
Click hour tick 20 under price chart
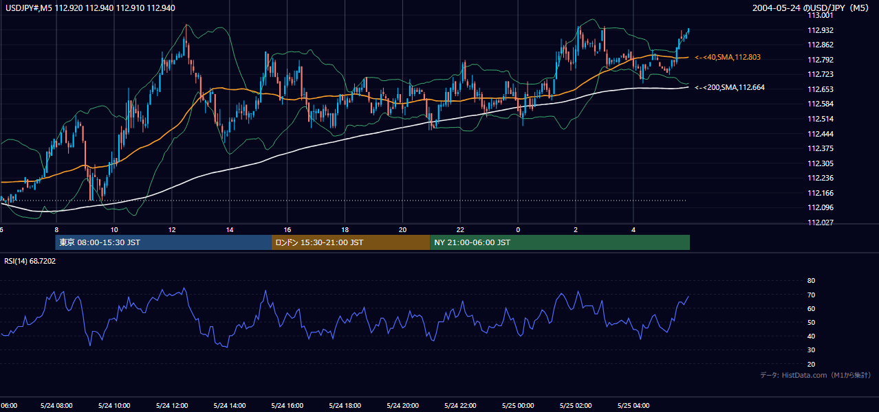(403, 229)
